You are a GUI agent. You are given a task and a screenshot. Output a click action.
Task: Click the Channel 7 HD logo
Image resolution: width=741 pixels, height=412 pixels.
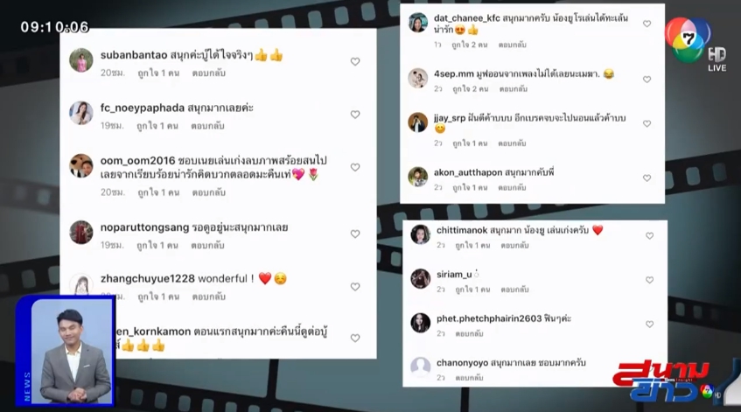pos(695,43)
